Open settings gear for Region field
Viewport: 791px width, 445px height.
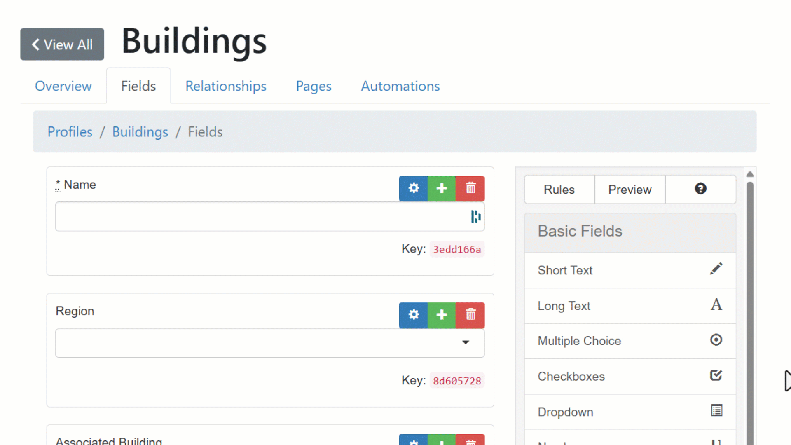click(413, 315)
